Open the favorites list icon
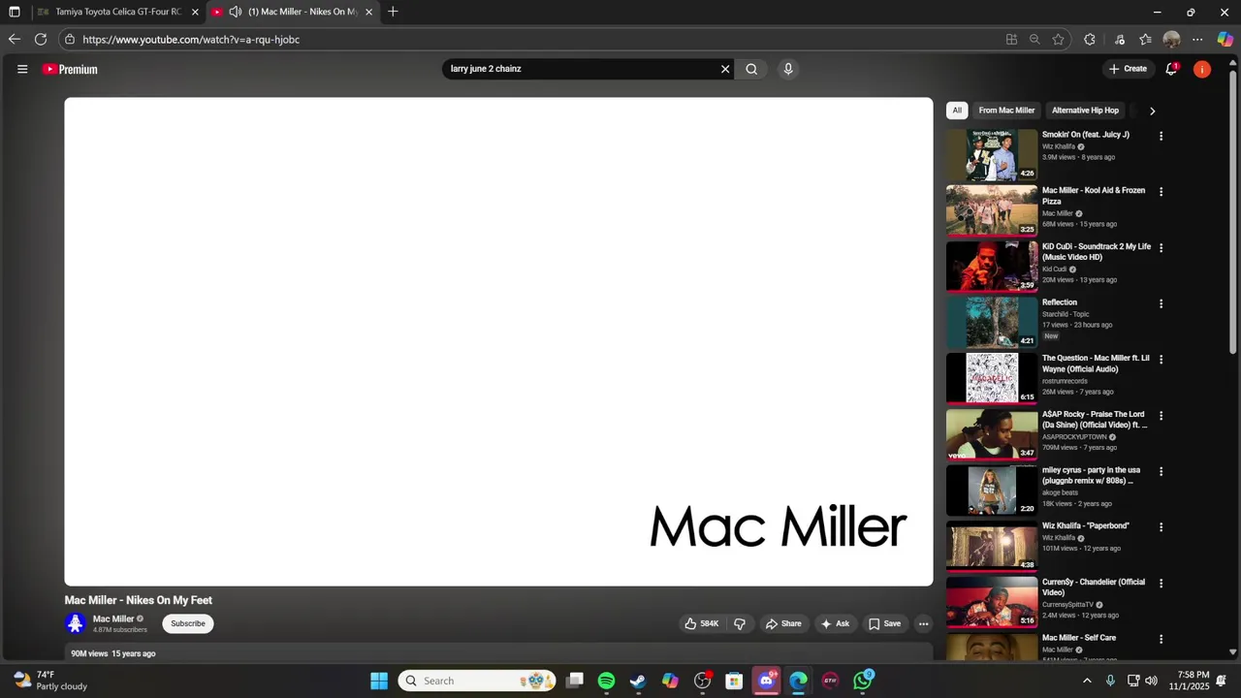This screenshot has height=698, width=1241. pyautogui.click(x=1146, y=40)
